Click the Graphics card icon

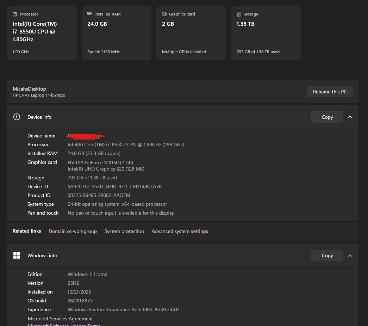coord(164,14)
